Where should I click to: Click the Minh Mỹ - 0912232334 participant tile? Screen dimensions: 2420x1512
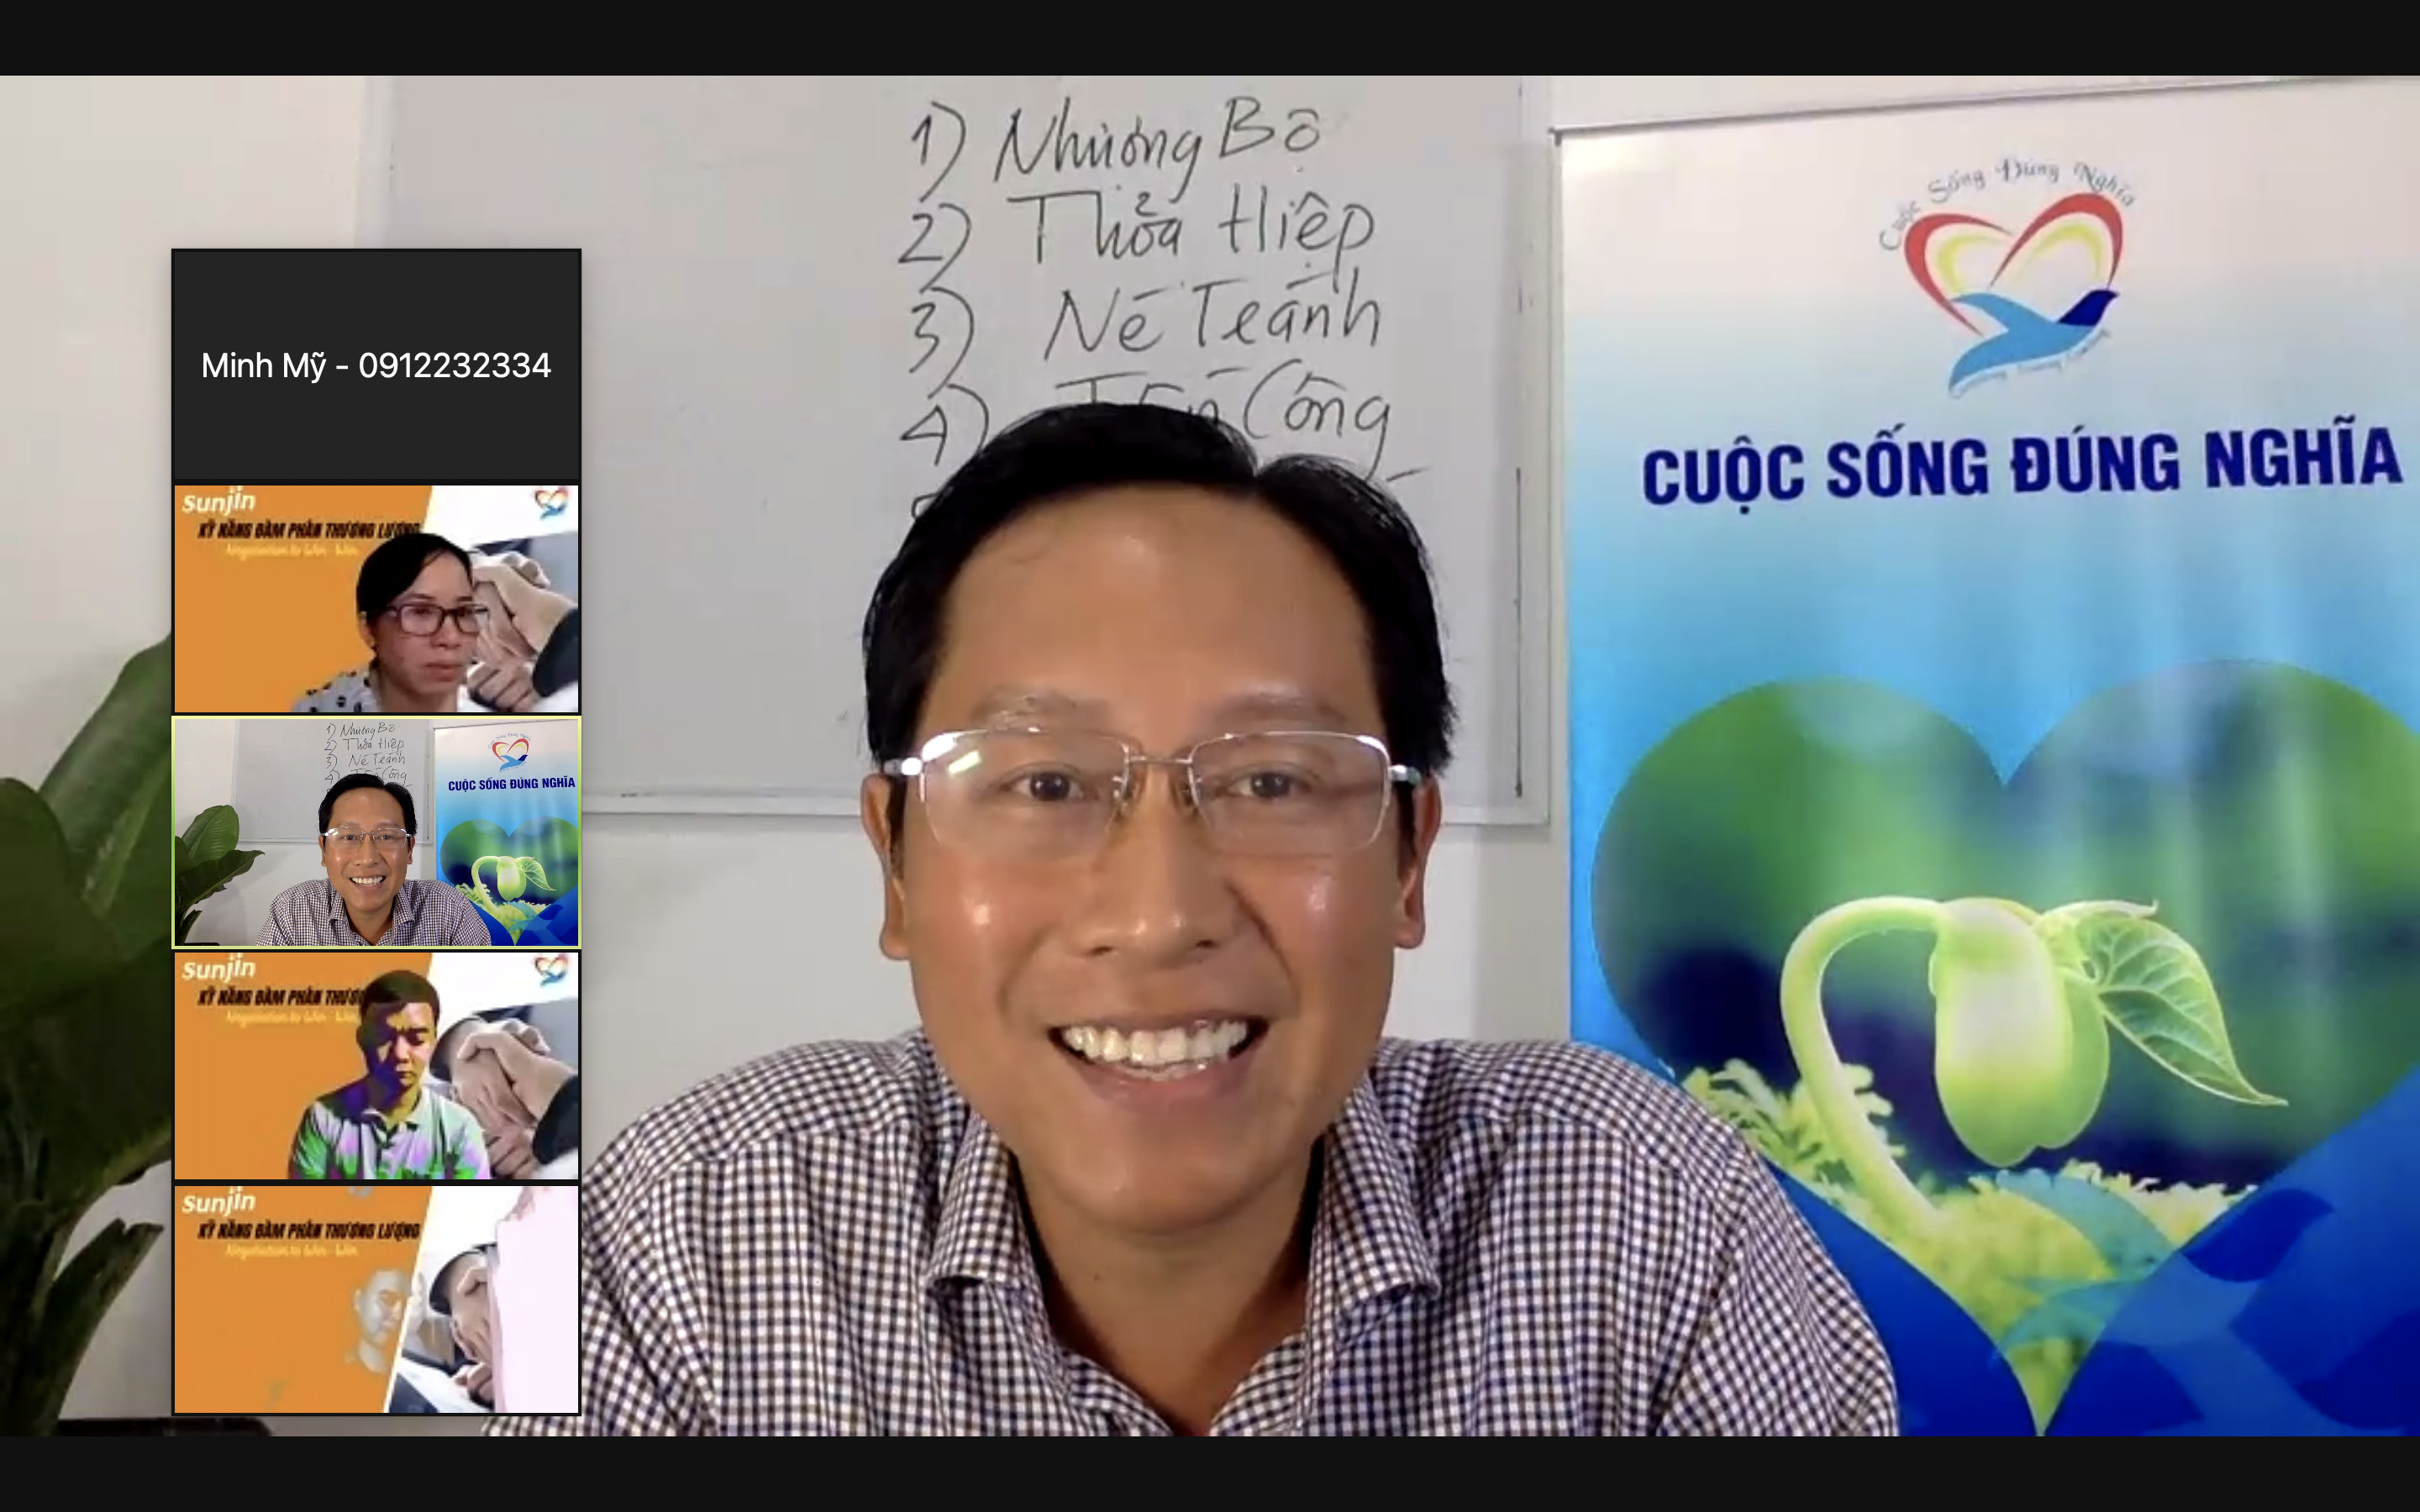point(376,365)
